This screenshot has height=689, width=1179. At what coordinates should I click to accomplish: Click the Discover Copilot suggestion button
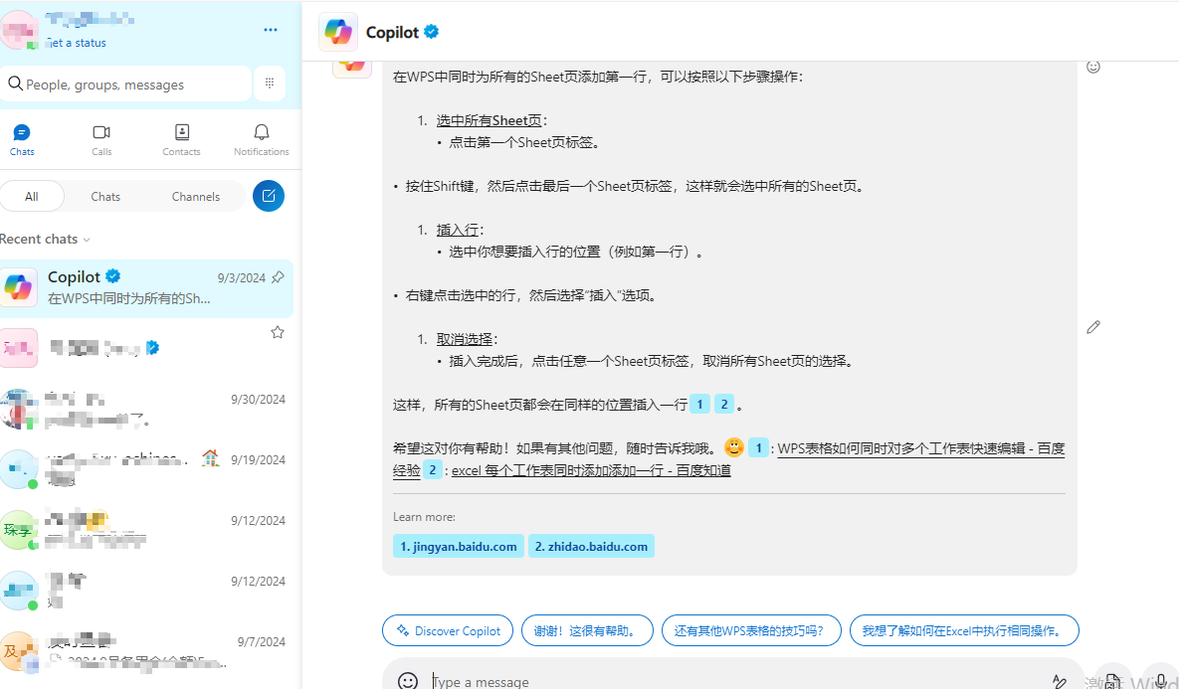pos(448,630)
